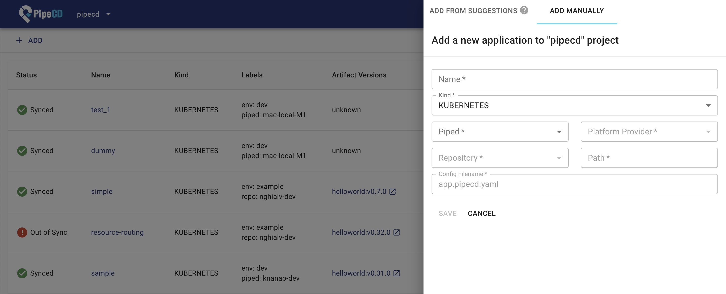This screenshot has width=726, height=294.
Task: Switch to Add From Suggestions tab
Action: coord(473,11)
